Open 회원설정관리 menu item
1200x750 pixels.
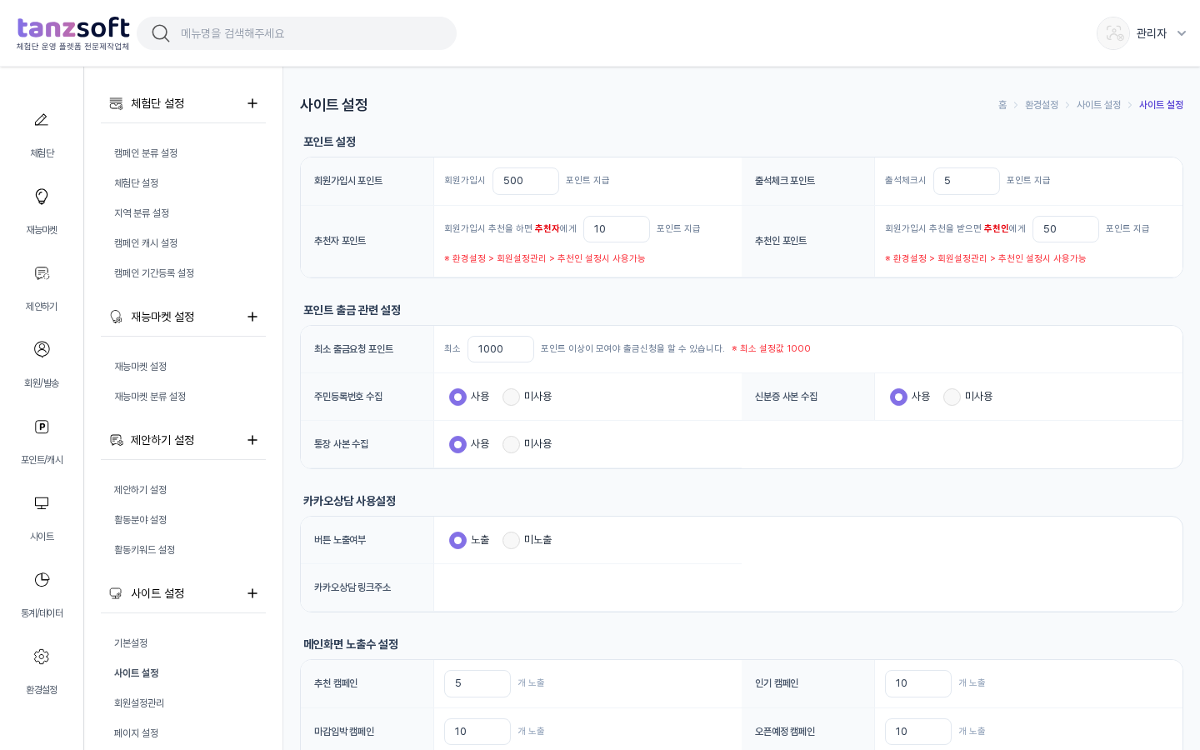(x=139, y=703)
